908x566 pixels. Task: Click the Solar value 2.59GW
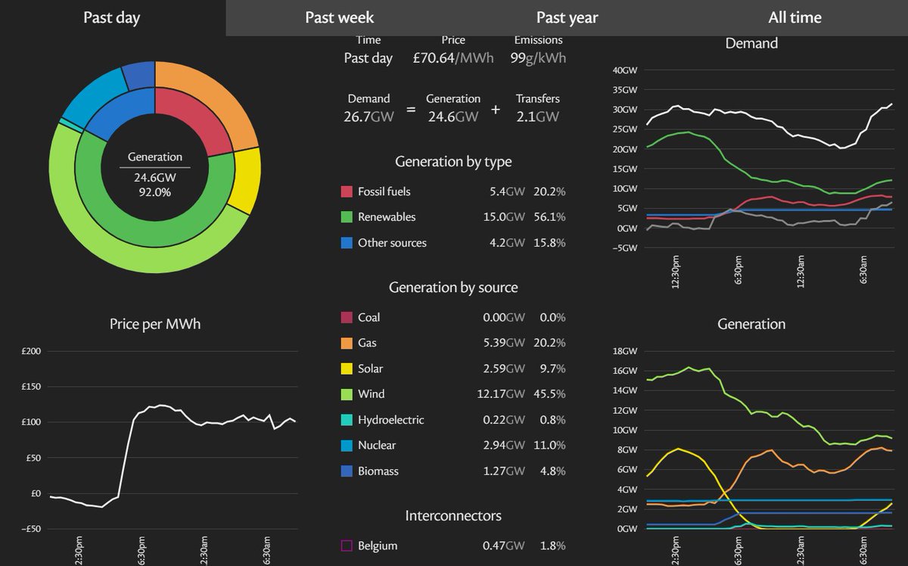[x=503, y=369]
